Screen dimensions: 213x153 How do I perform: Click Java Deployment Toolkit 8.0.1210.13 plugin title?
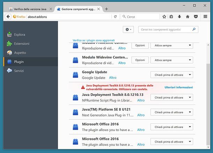[113, 95]
